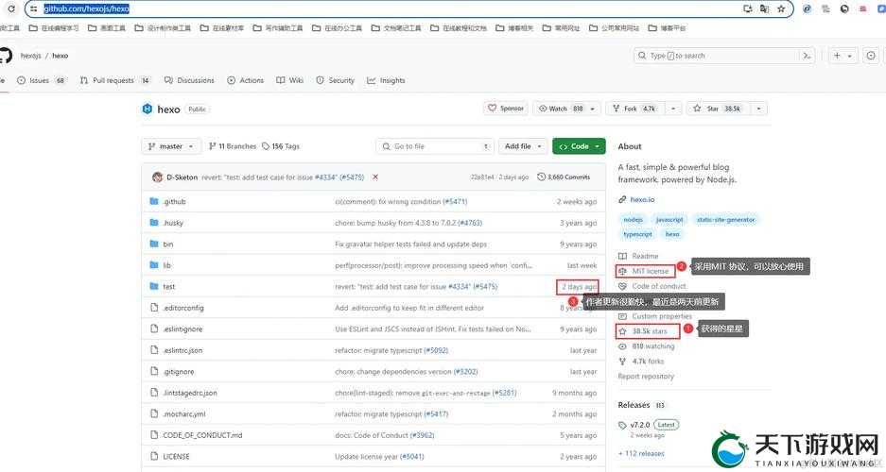Click the eye icon next to 818 watching
The height and width of the screenshot is (472, 886).
pyautogui.click(x=622, y=346)
